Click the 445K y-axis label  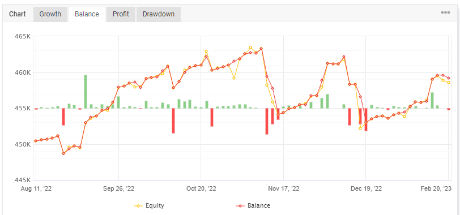pos(23,180)
